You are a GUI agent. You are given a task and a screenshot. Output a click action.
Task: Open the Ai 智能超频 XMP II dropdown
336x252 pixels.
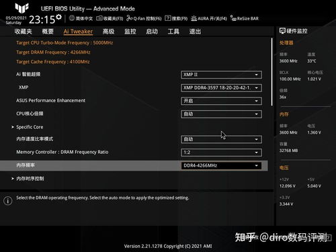(221, 75)
